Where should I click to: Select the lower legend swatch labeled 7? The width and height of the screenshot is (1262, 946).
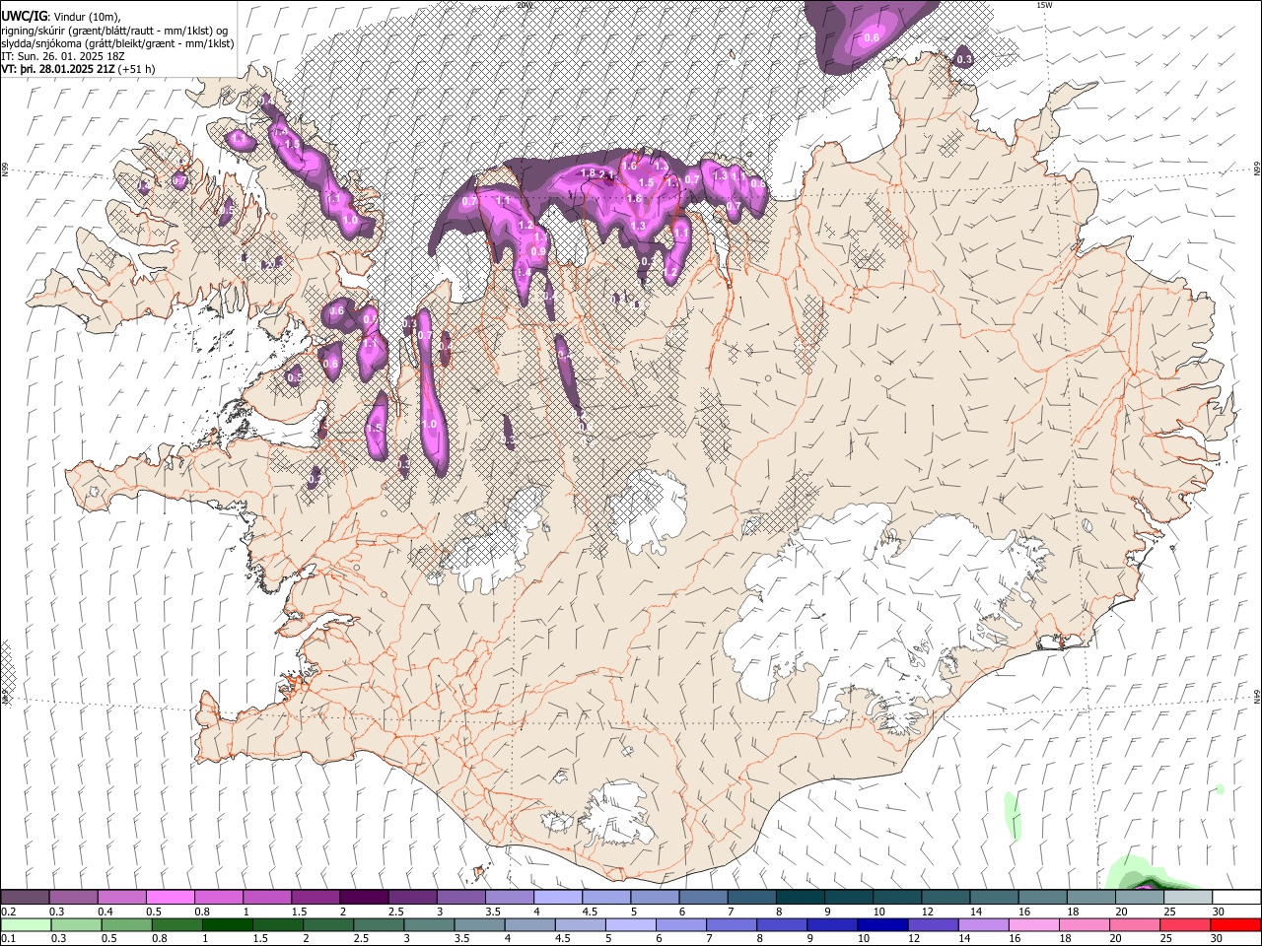[x=732, y=924]
